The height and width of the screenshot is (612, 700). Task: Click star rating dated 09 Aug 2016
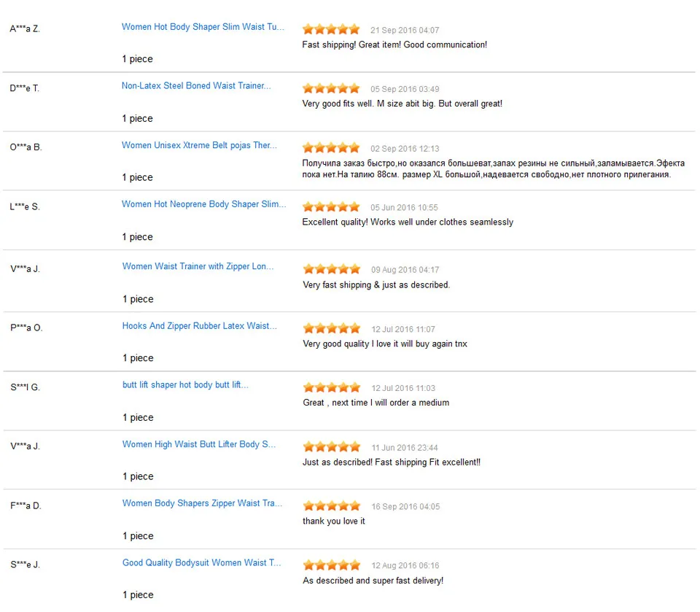[332, 269]
